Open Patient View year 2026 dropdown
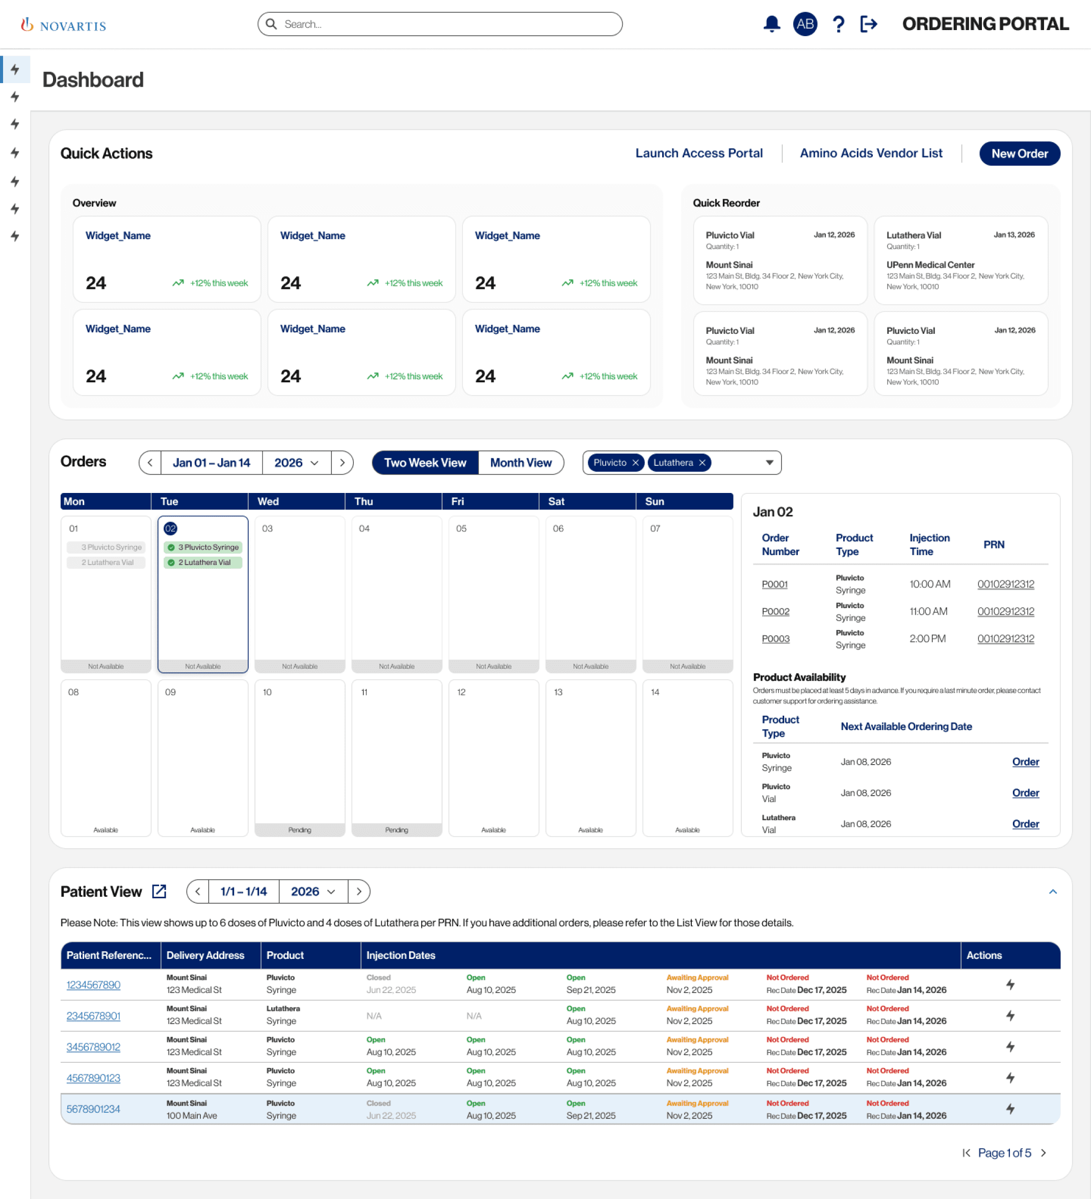This screenshot has height=1199, width=1091. (x=313, y=891)
